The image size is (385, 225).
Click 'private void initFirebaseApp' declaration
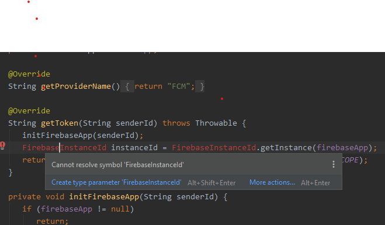[74, 197]
